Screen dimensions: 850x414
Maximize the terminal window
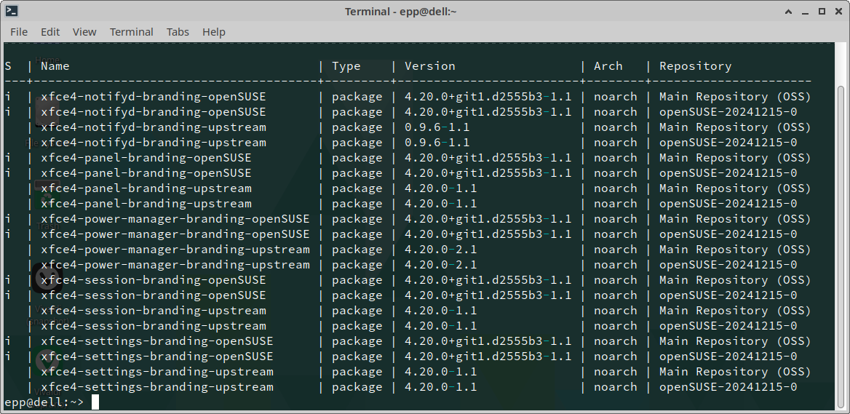click(x=822, y=11)
